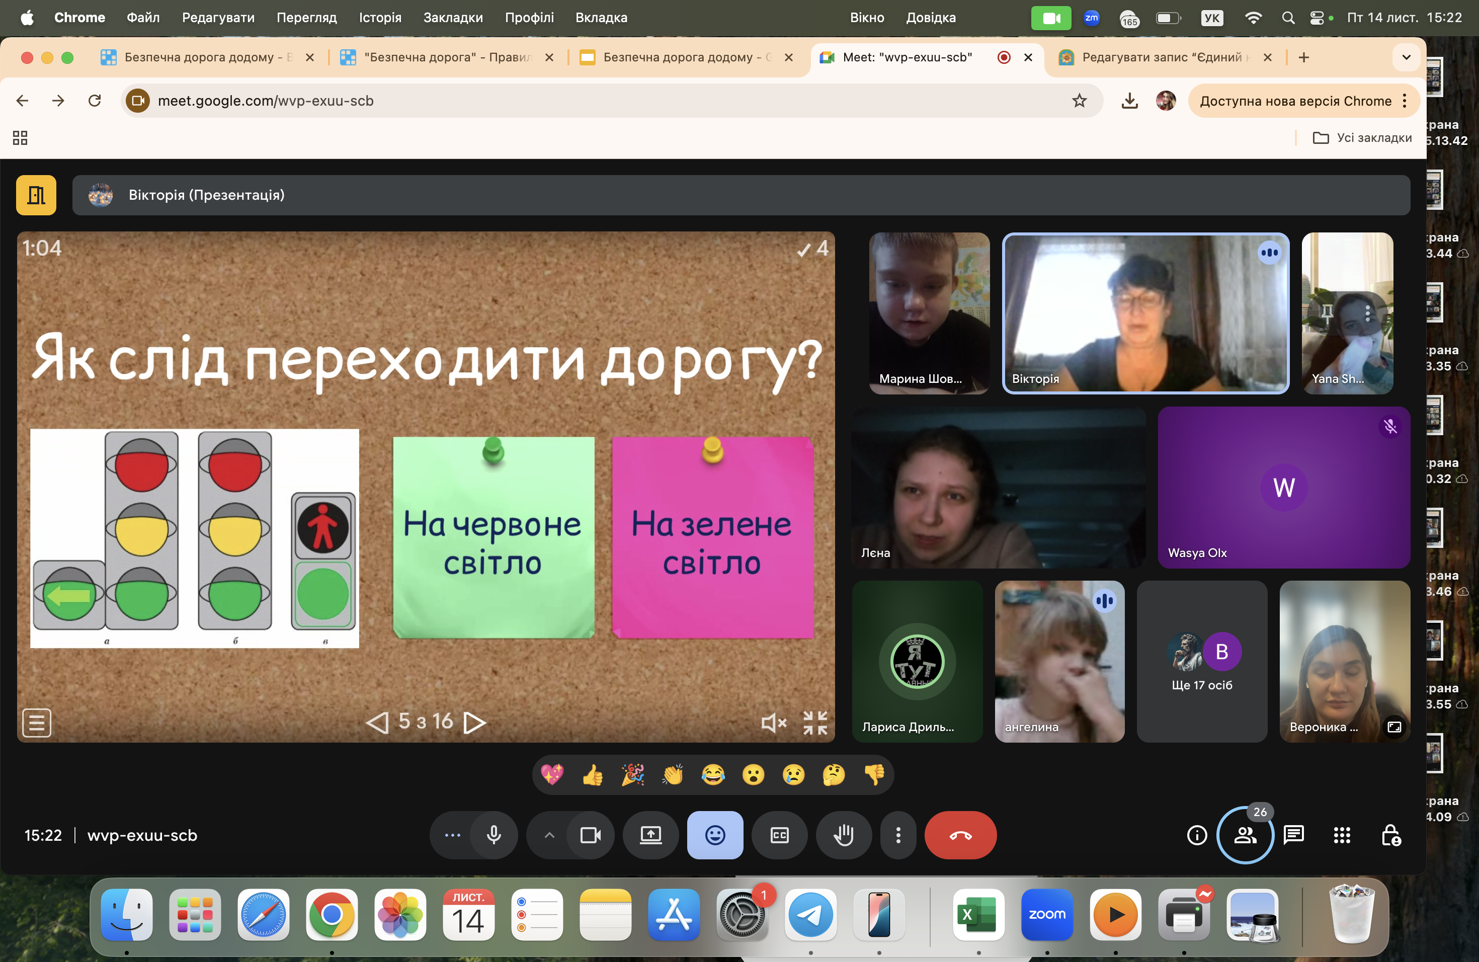This screenshot has width=1479, height=962.
Task: Click the red leave call button
Action: pos(959,835)
